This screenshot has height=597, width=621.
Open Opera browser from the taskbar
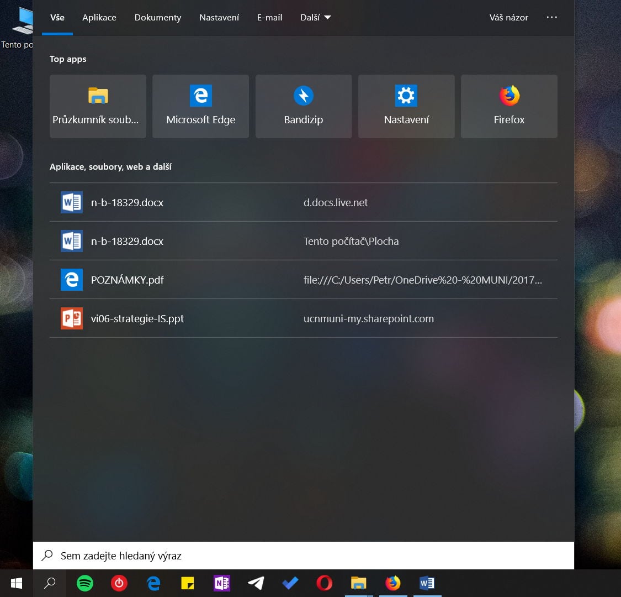(x=324, y=583)
